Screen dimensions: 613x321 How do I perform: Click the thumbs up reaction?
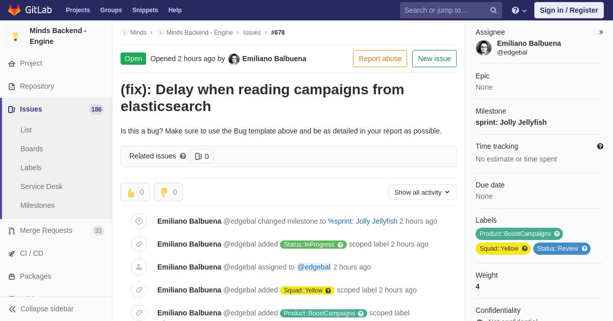[135, 192]
